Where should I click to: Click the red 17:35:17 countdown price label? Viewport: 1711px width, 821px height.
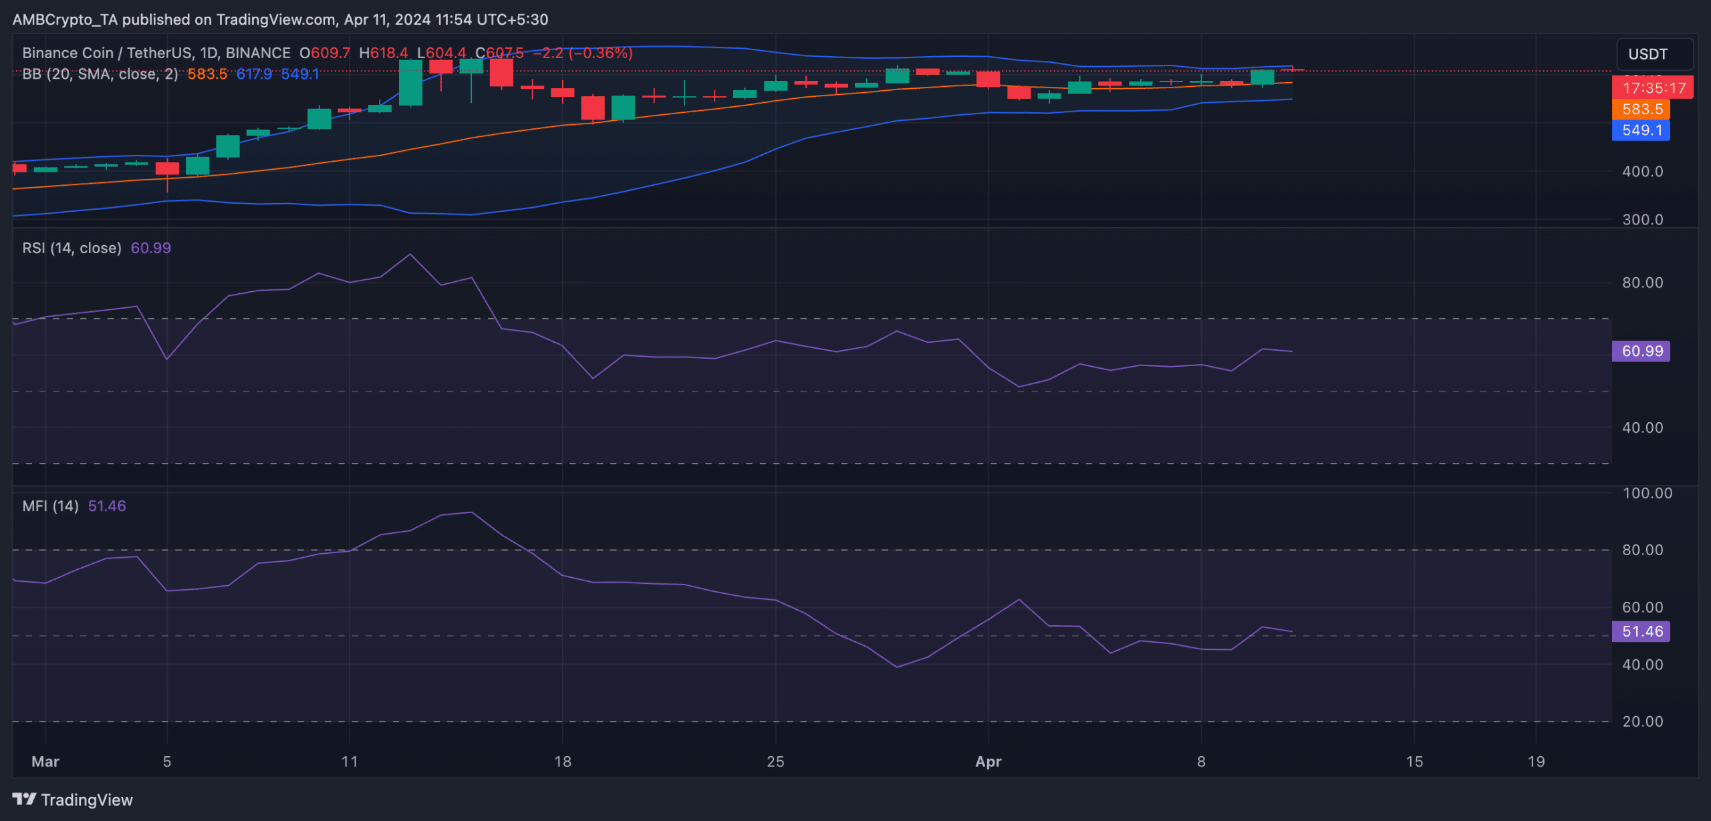pos(1653,88)
